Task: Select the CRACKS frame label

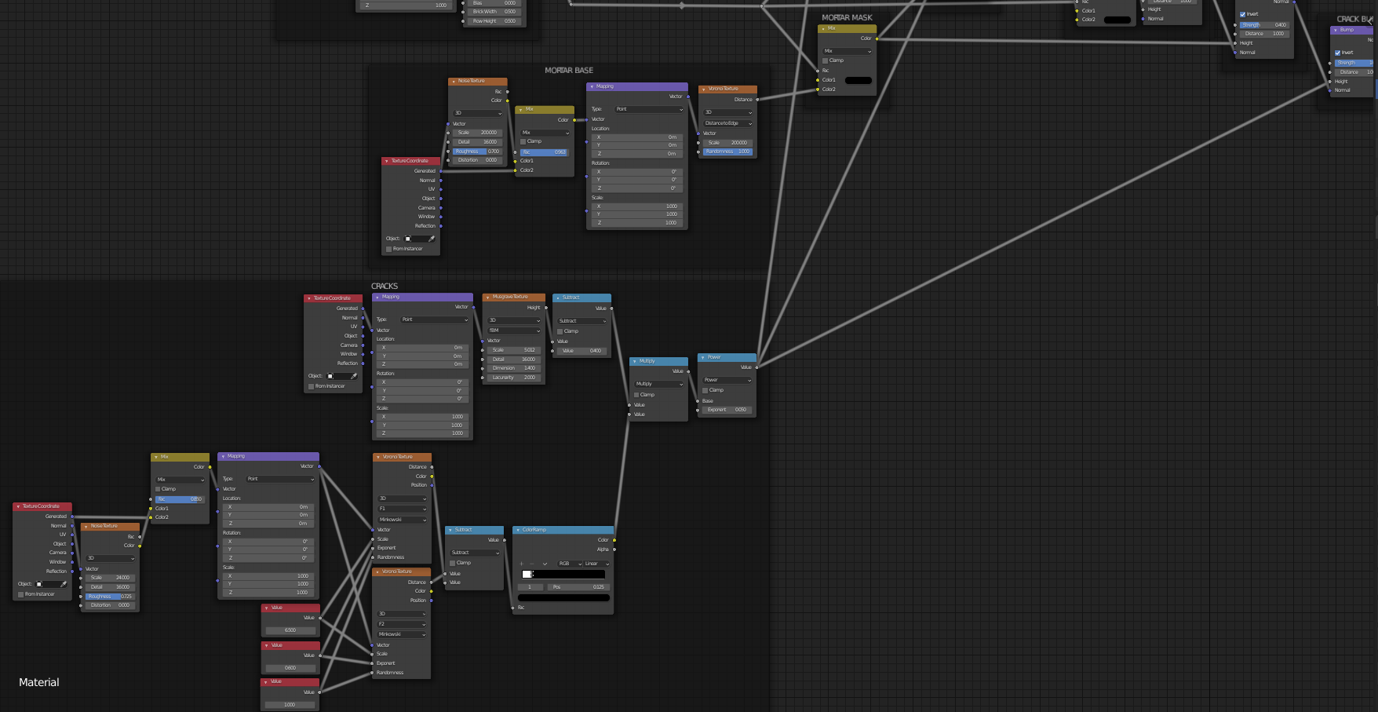Action: [385, 287]
